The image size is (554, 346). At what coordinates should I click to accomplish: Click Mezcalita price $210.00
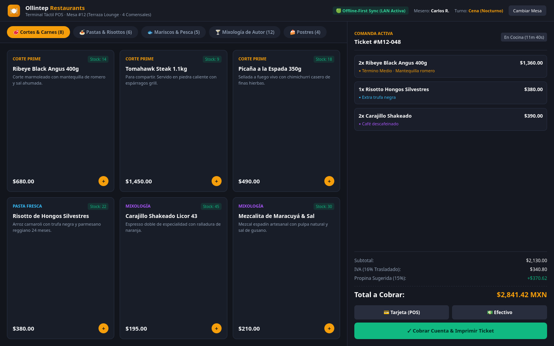click(249, 329)
